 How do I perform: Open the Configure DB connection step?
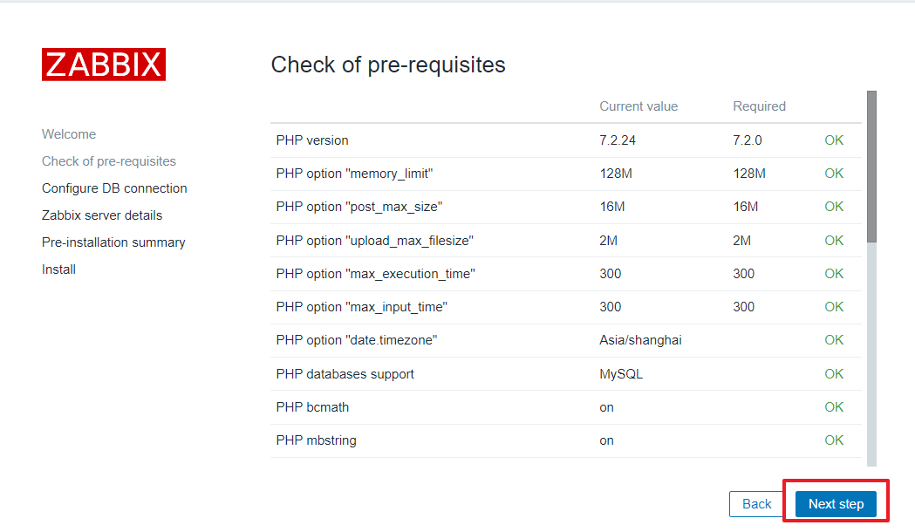(114, 188)
